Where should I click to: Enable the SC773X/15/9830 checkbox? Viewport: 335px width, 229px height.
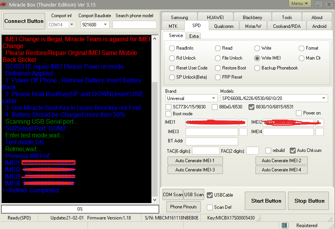click(x=168, y=107)
